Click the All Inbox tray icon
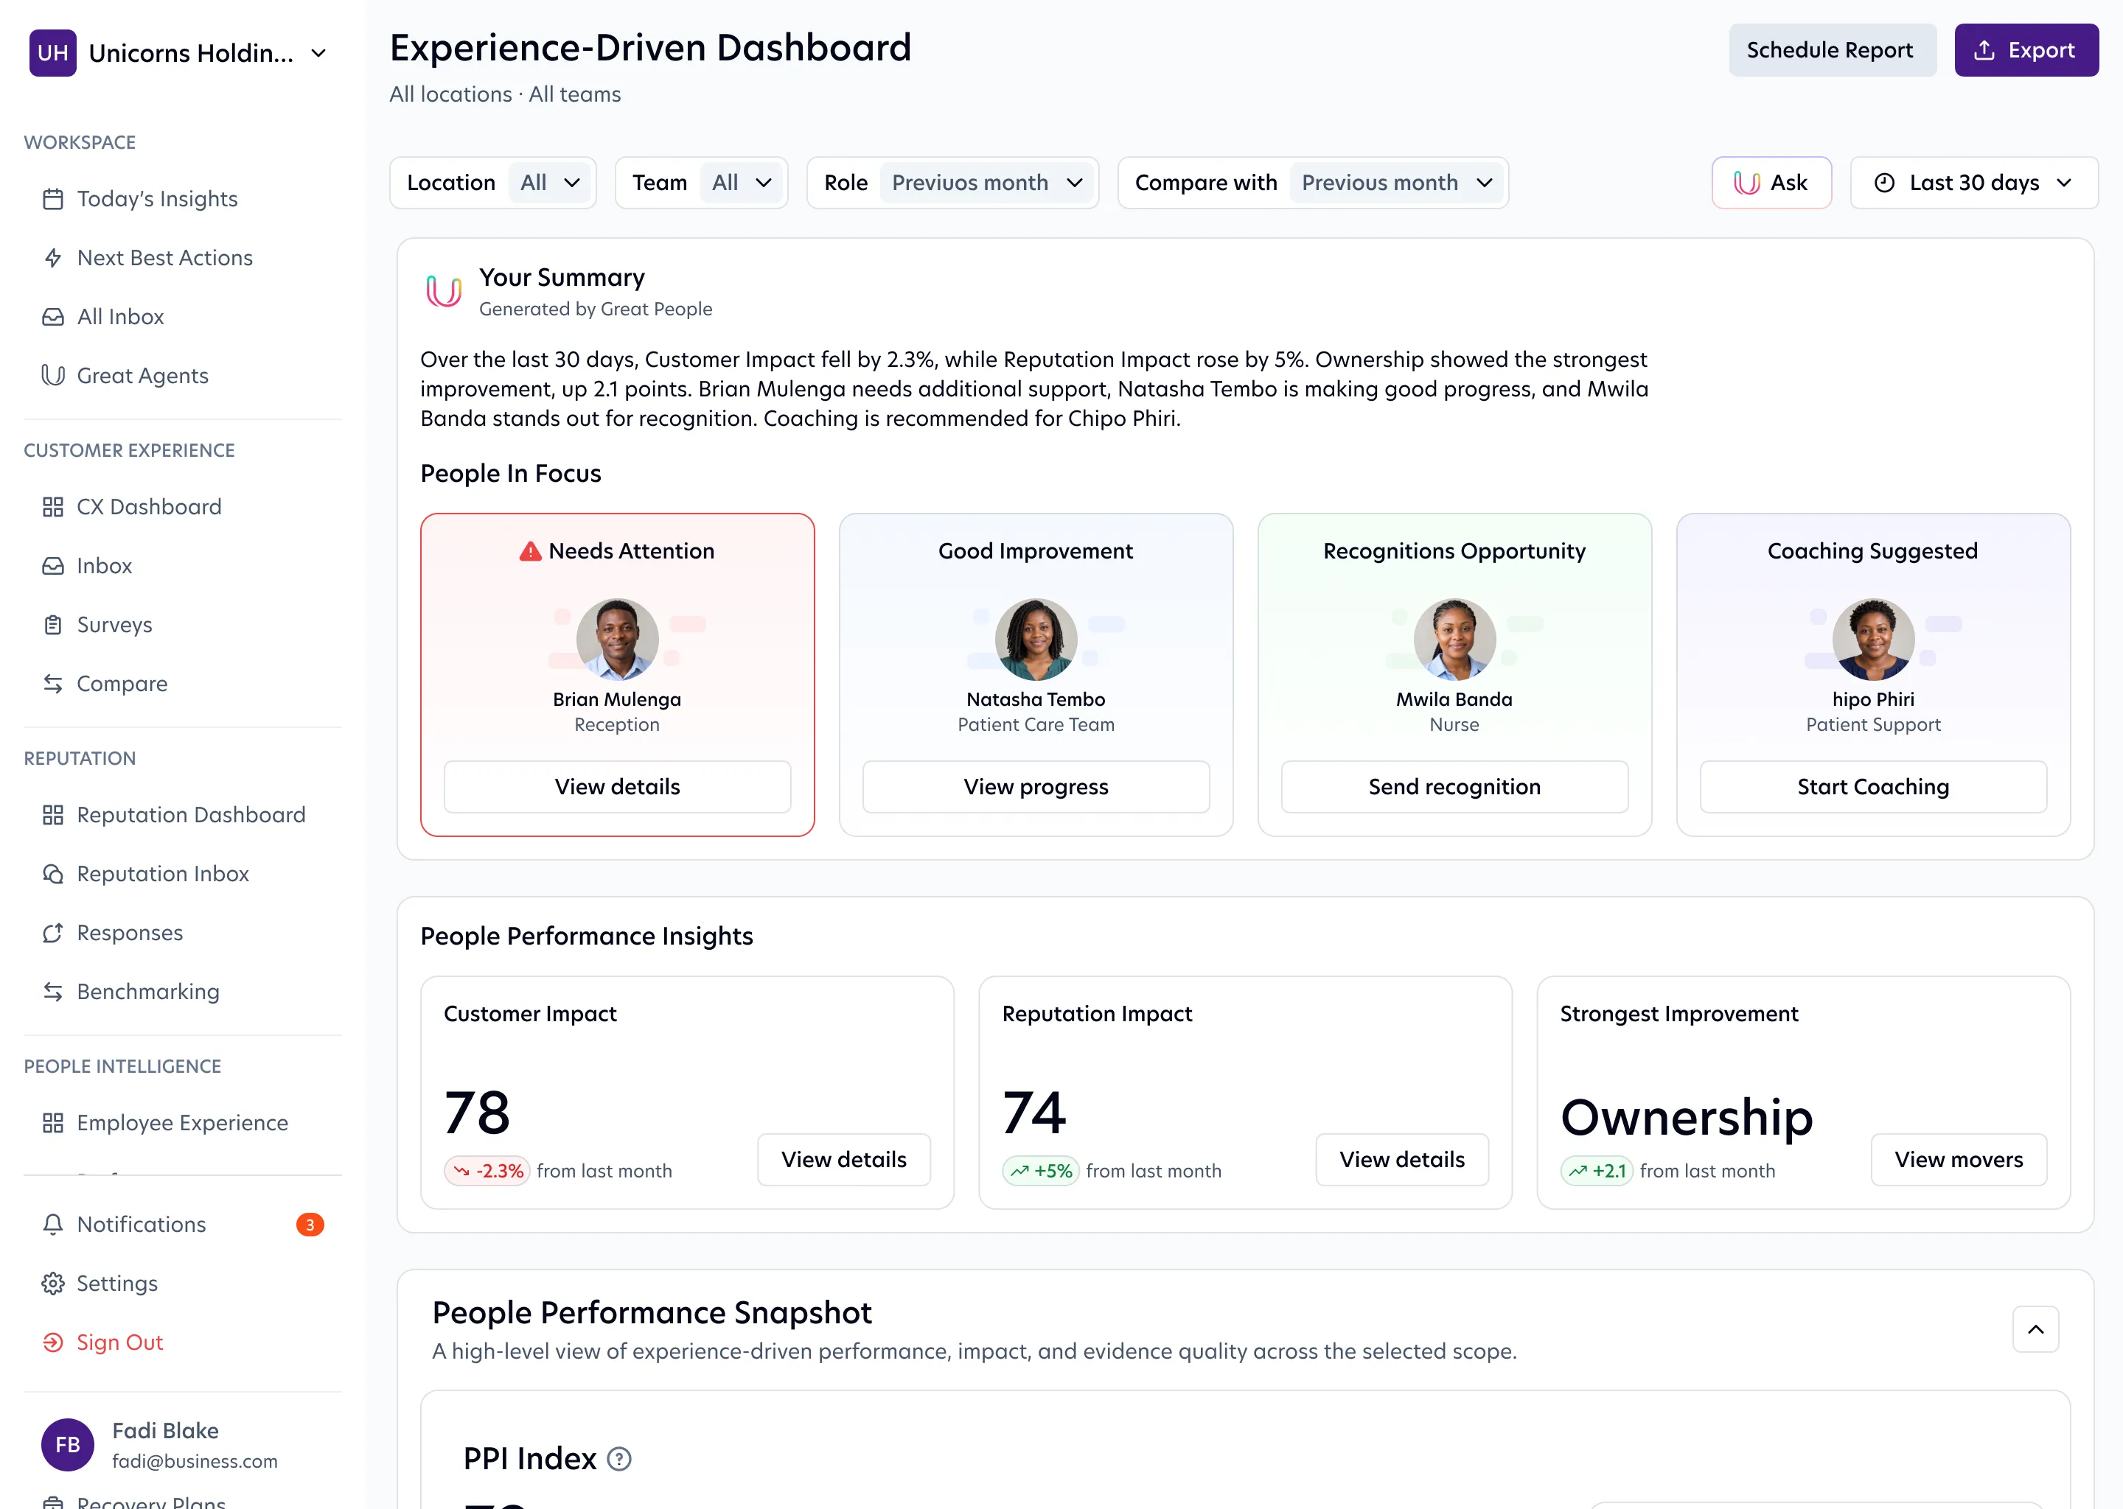 [53, 317]
